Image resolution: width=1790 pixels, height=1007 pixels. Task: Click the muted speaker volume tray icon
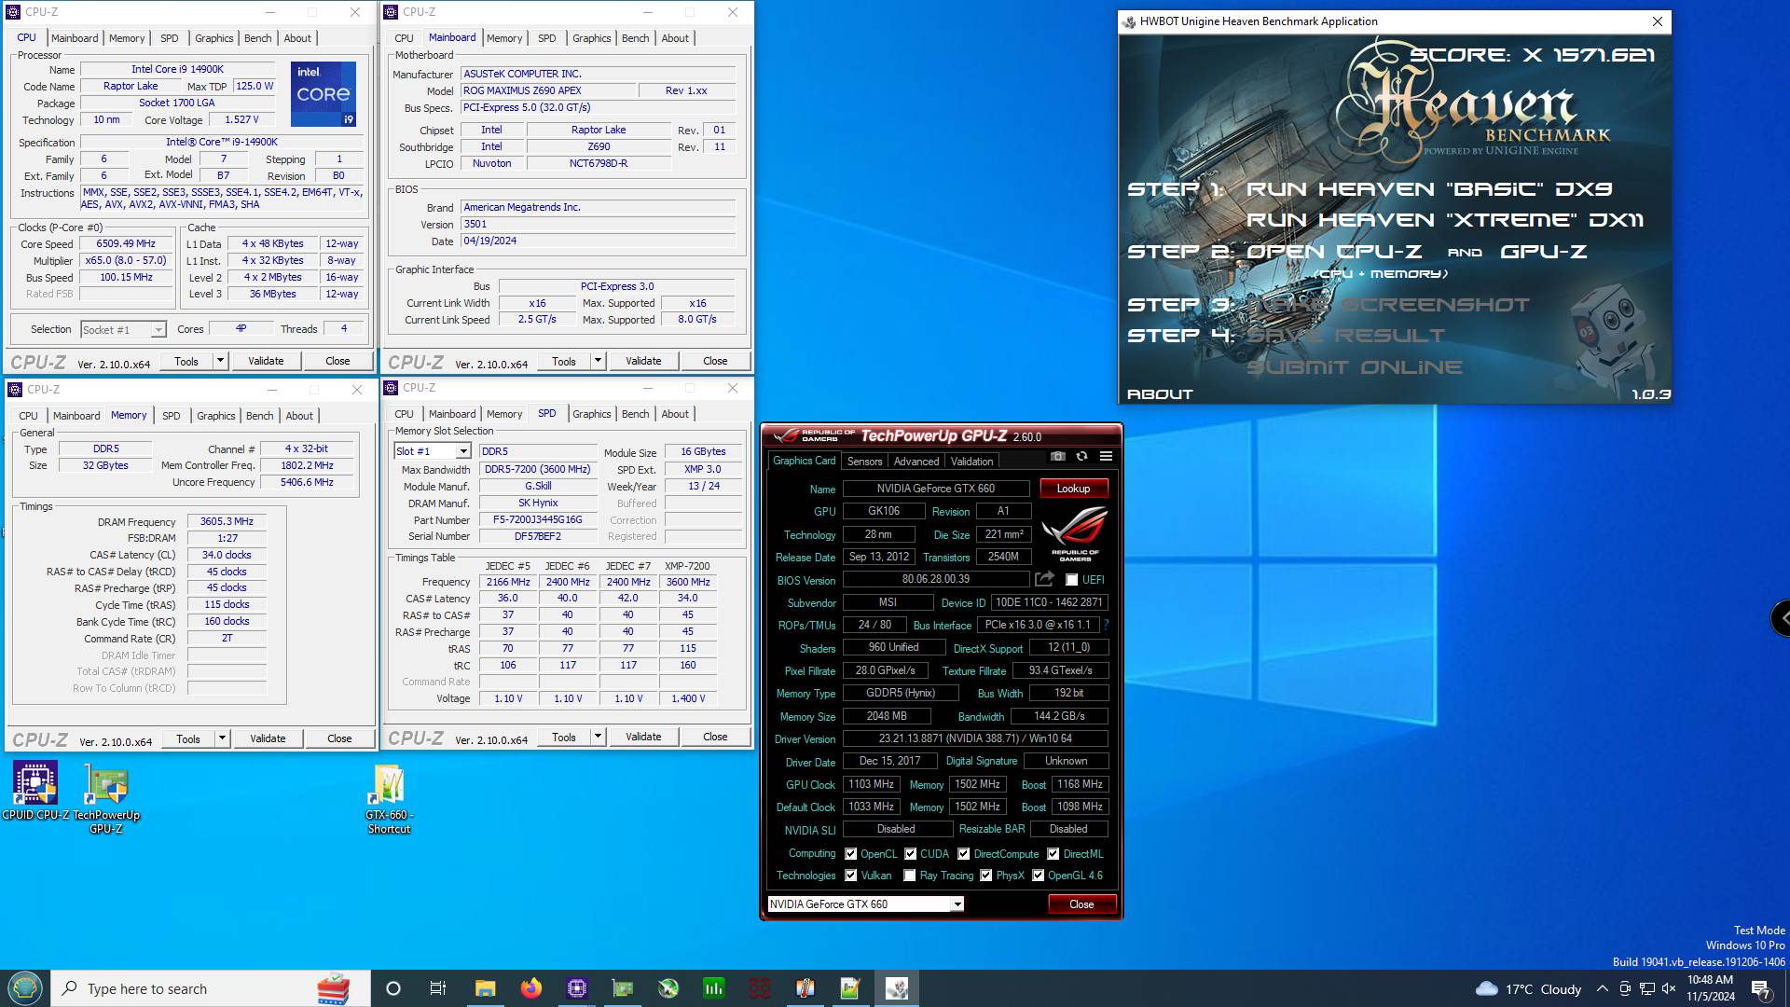coord(1669,988)
